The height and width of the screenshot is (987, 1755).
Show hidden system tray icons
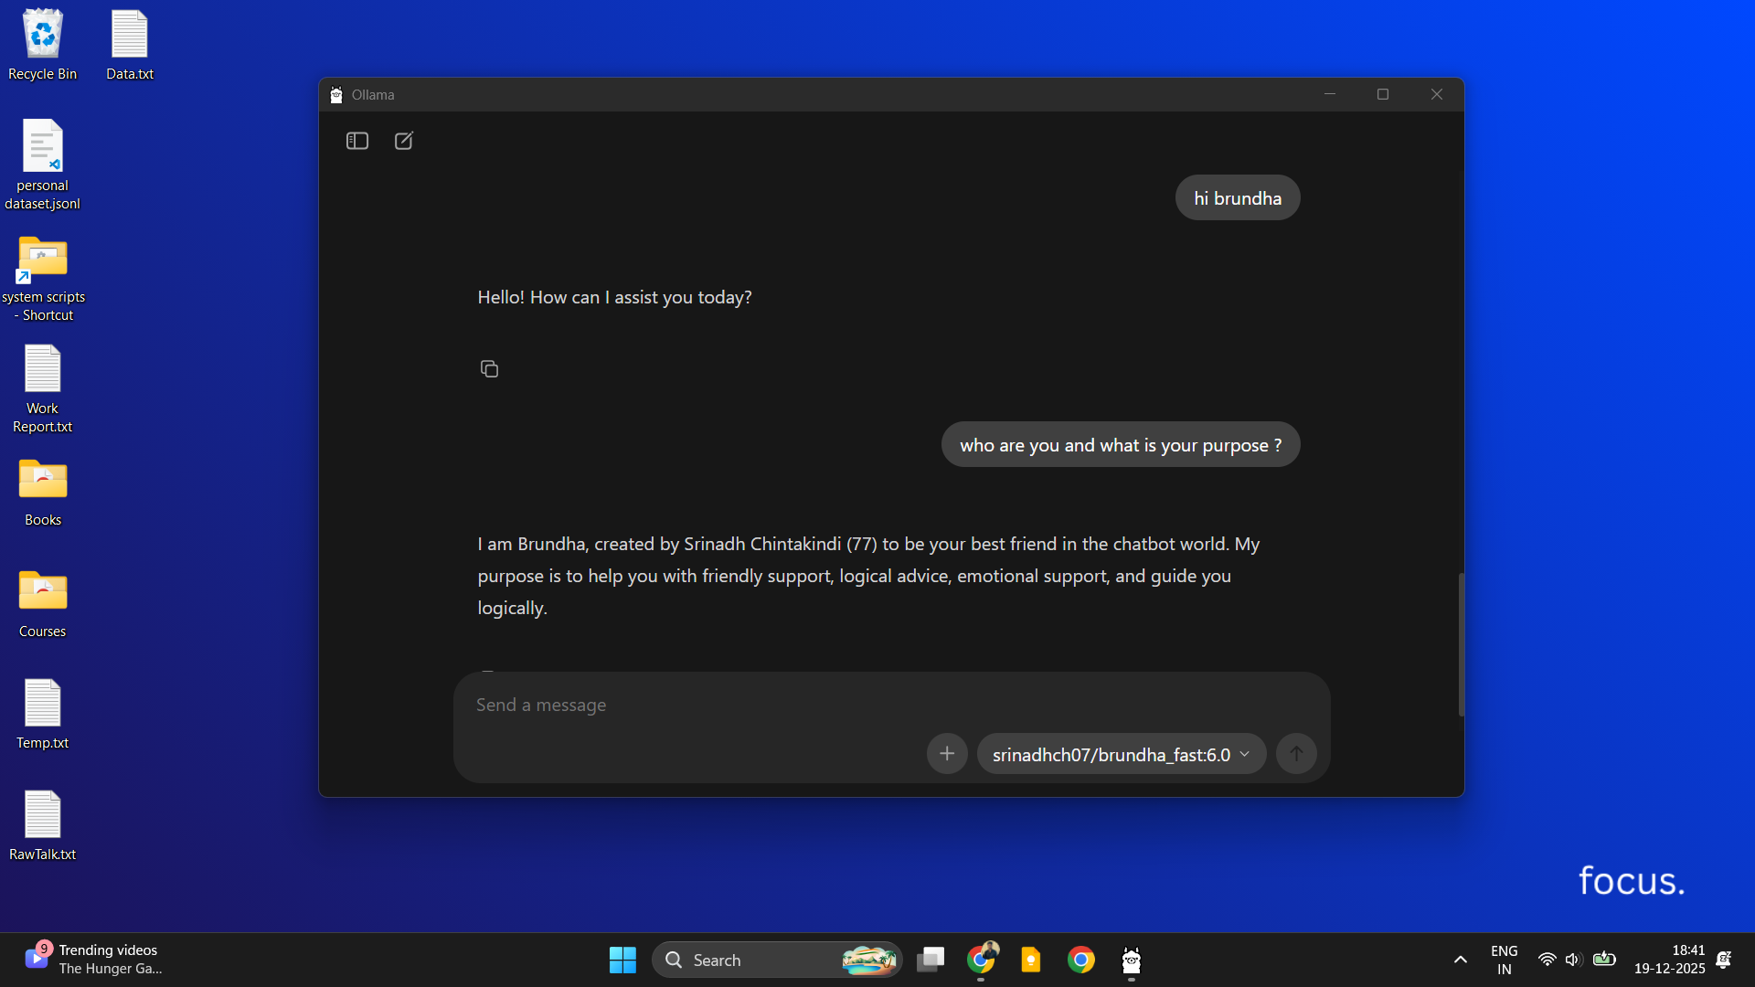(x=1460, y=960)
